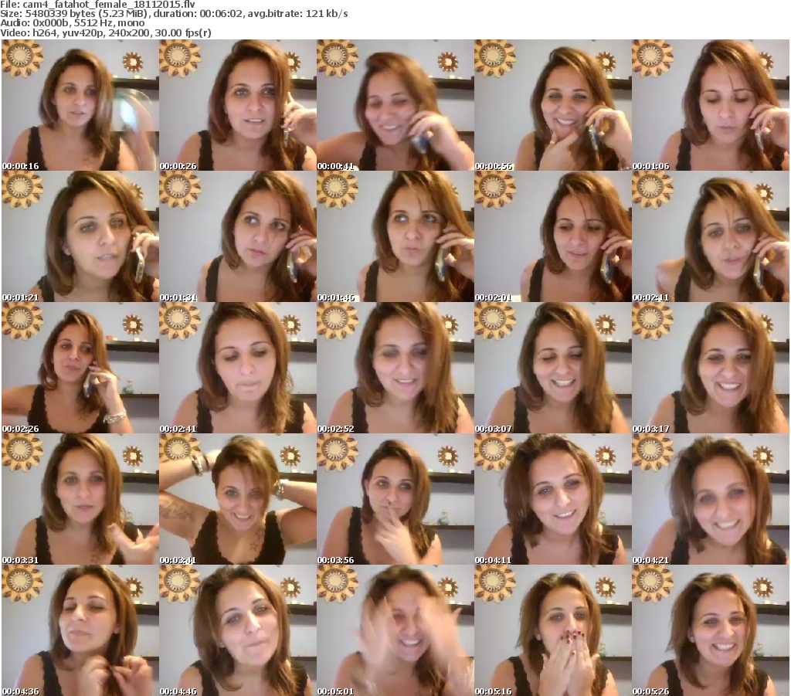The height and width of the screenshot is (696, 791).
Task: View the 00:05:01 video frame
Action: point(395,630)
